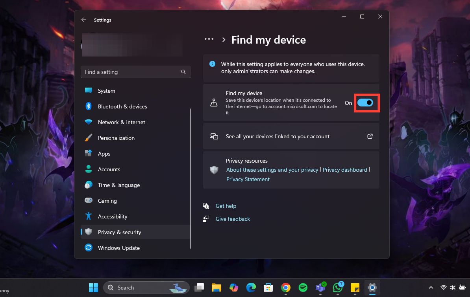
Task: Open external link icon for linked devices
Action: click(370, 136)
